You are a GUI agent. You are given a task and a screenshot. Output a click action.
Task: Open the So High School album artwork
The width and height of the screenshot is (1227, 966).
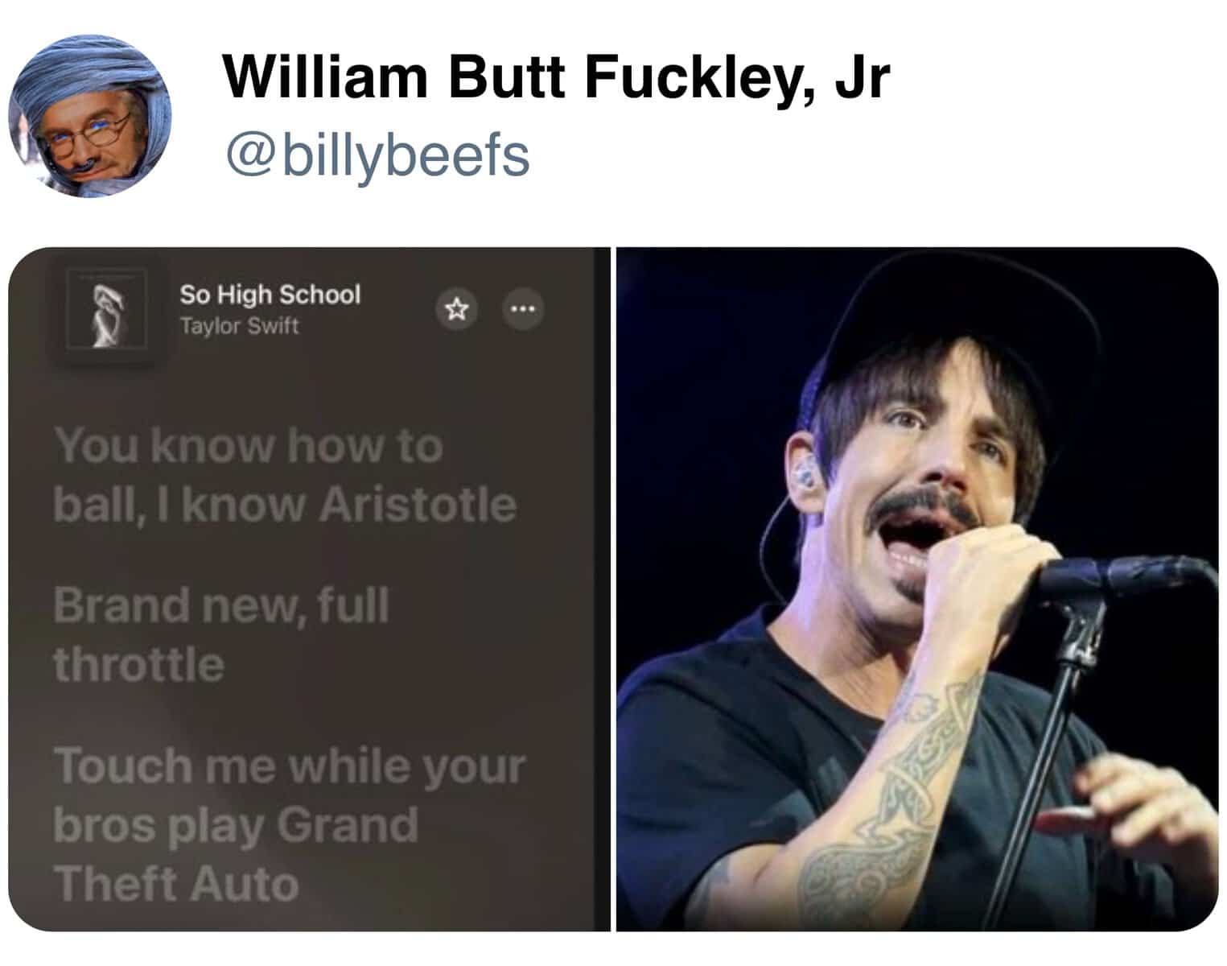pos(108,310)
